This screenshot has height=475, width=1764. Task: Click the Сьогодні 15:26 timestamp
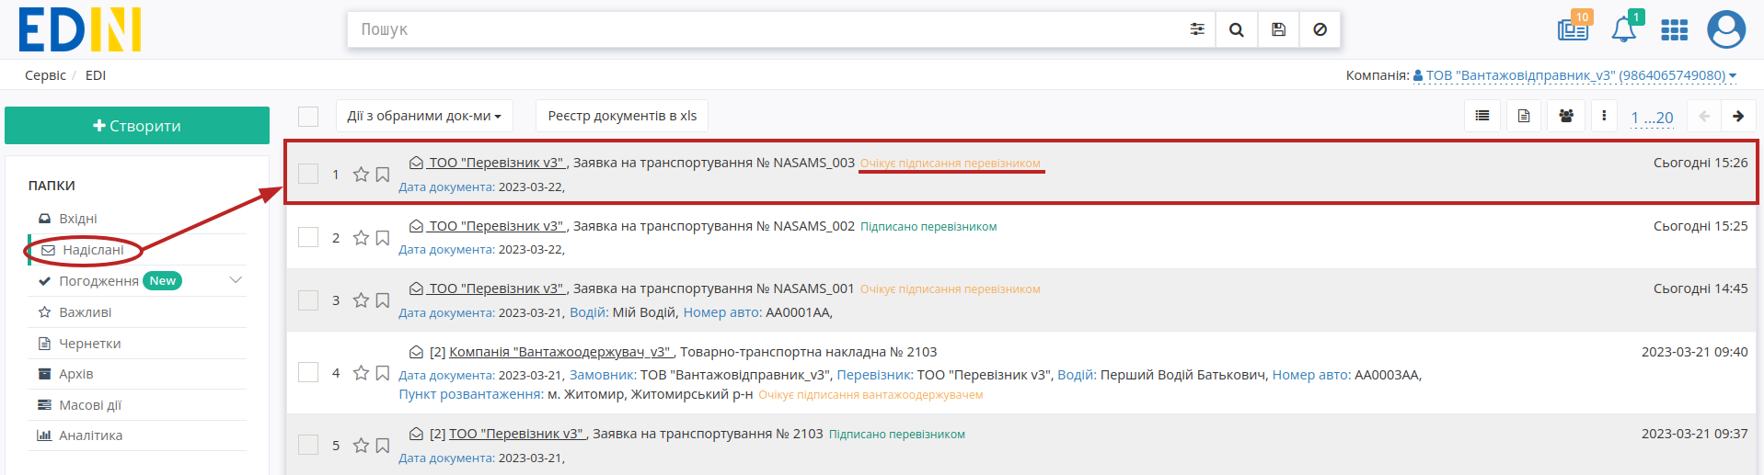click(1701, 163)
